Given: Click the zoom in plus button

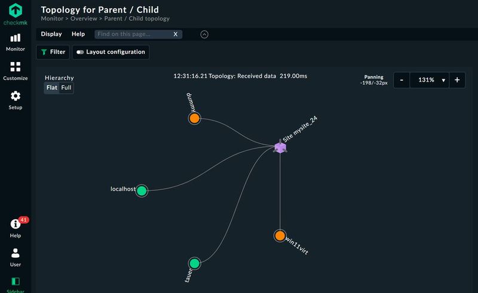Looking at the screenshot, I should pyautogui.click(x=457, y=80).
